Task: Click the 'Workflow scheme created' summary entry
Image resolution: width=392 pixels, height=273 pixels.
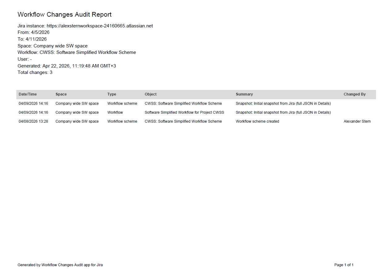Action: 257,121
